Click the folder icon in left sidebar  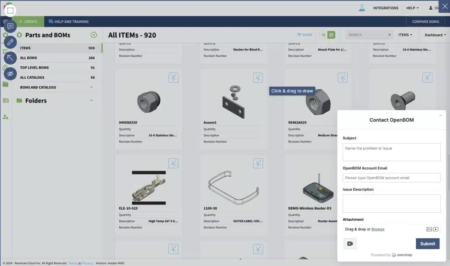click(5, 84)
